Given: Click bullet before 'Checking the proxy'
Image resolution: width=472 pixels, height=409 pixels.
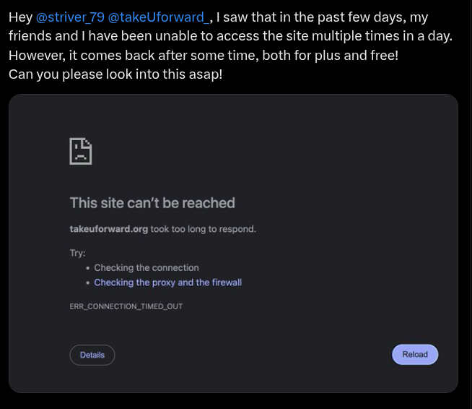Looking at the screenshot, I should pyautogui.click(x=87, y=283).
